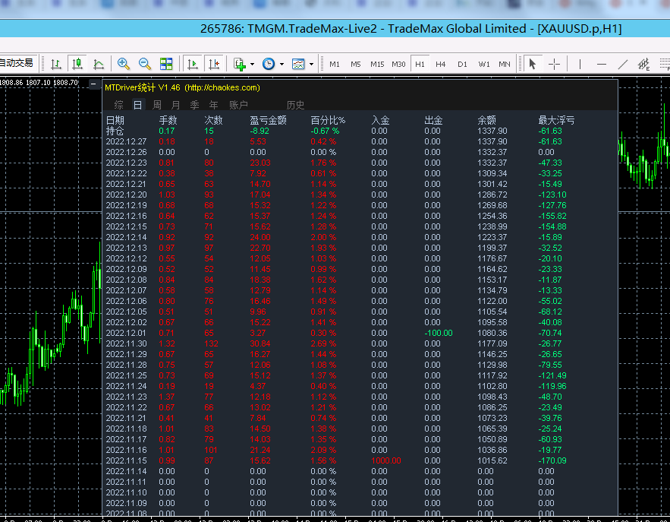Open the 季 quarterly tab
This screenshot has width=670, height=522.
pyautogui.click(x=194, y=105)
